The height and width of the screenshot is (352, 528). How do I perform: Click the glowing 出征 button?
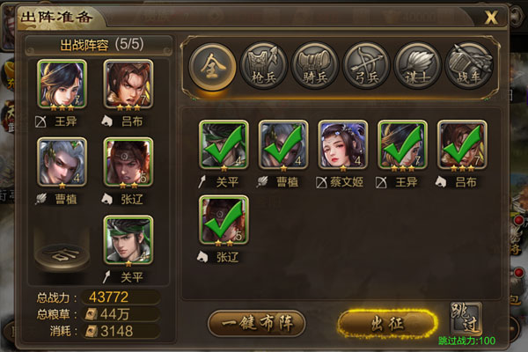click(x=387, y=323)
